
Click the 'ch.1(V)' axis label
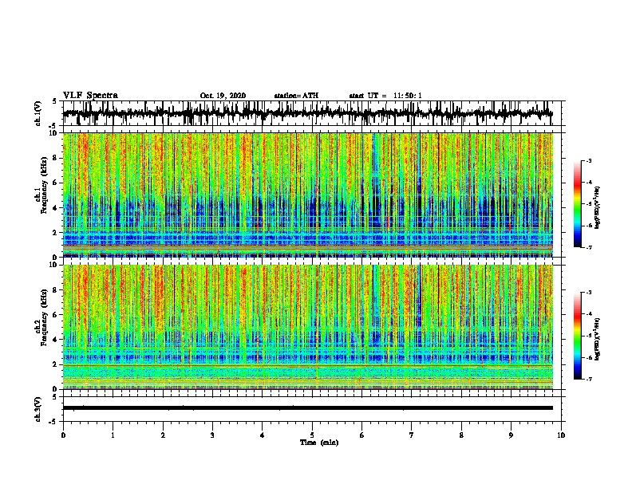point(38,113)
